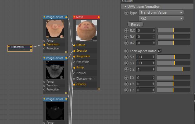Click the Film Width input port
195x124 pixels.
(74, 62)
